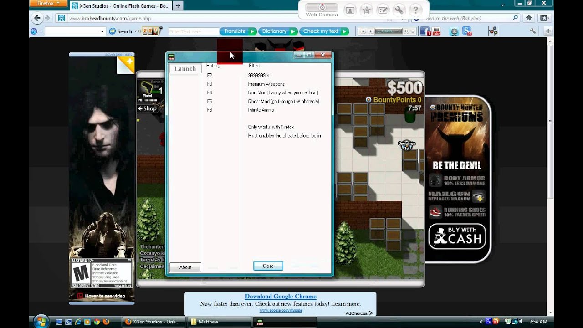Click the colored nodes toolbar icon
This screenshot has width=583, height=328.
click(x=493, y=31)
